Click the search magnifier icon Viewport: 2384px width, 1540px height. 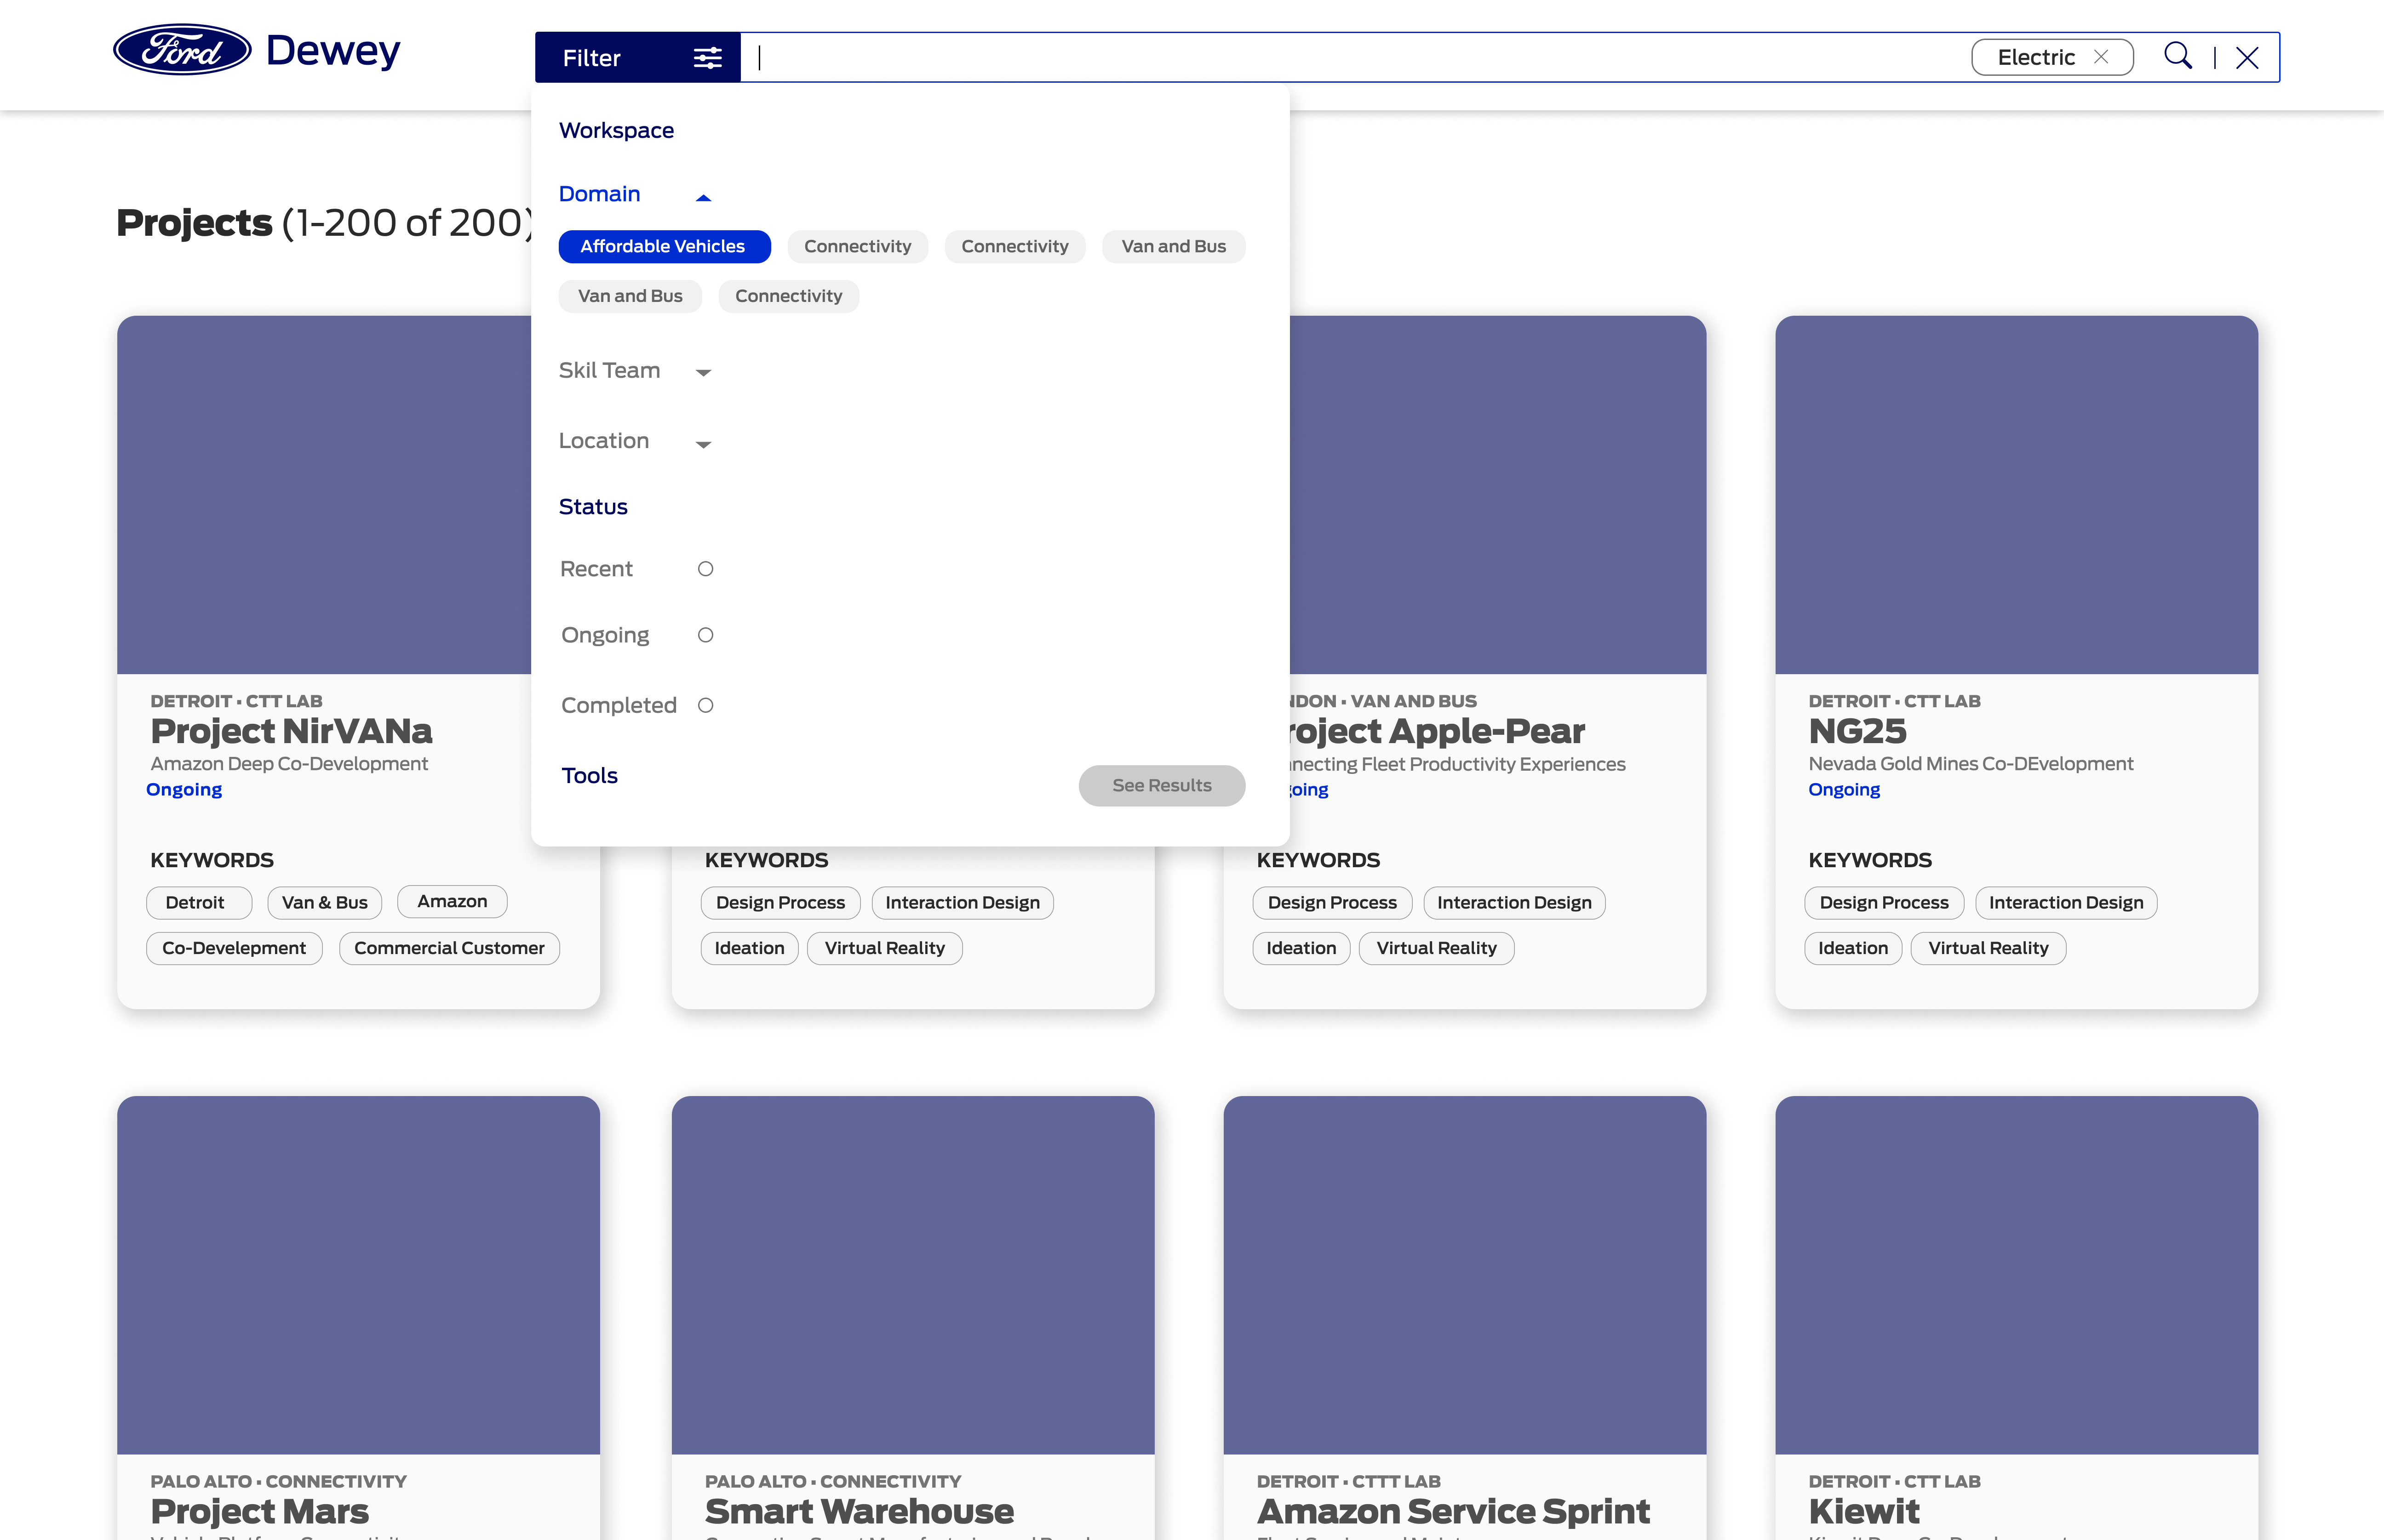click(2177, 56)
